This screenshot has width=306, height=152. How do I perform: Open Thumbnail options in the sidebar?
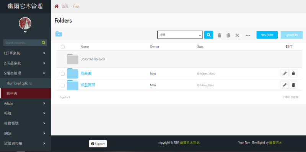[x=25, y=83]
